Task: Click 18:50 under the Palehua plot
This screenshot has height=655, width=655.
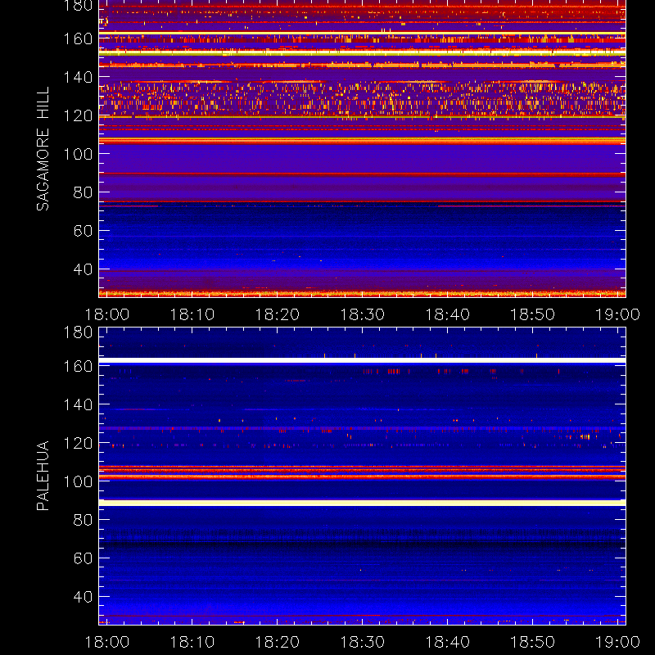Action: click(533, 642)
